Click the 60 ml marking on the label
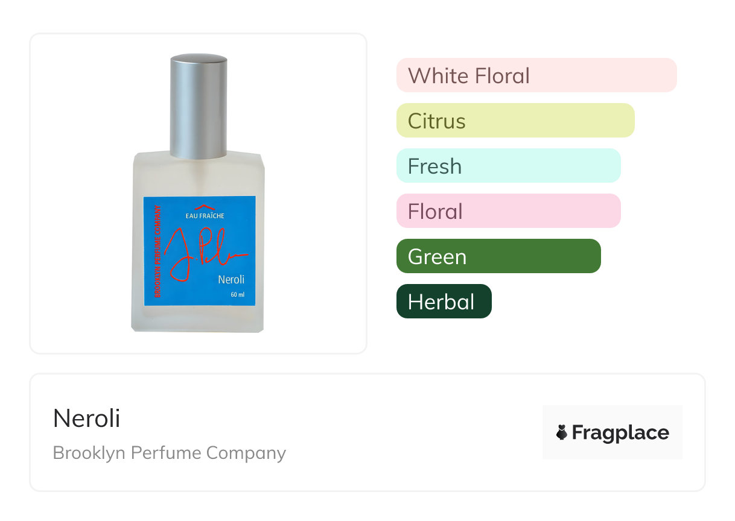 [x=237, y=295]
